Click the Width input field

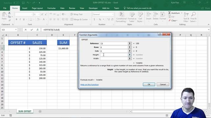[x=114, y=58]
